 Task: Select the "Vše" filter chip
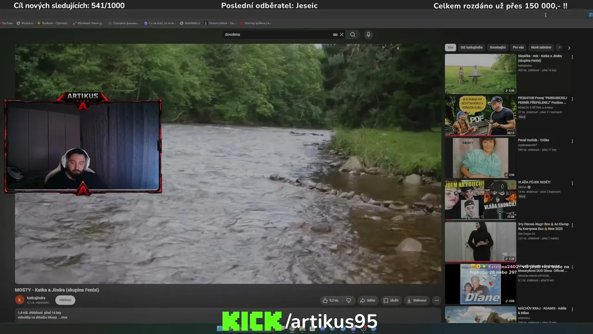click(450, 47)
